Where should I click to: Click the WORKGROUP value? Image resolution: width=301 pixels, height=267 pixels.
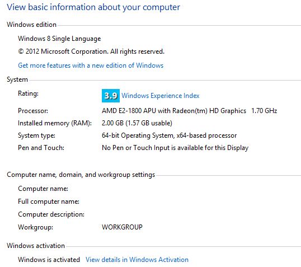122,227
